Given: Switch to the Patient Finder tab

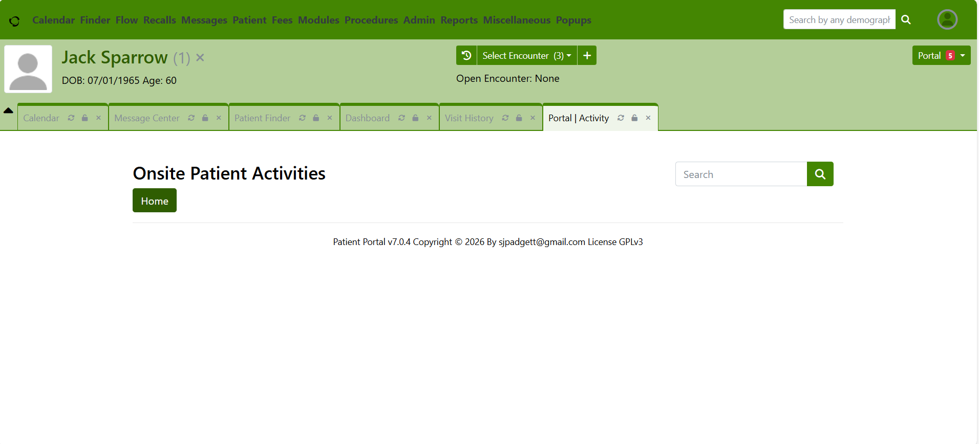Looking at the screenshot, I should (262, 118).
